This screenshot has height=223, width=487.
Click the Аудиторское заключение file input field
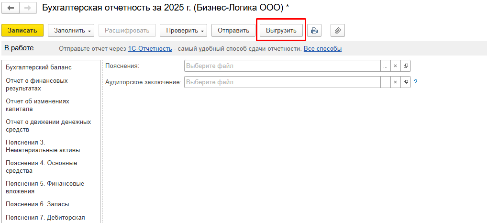coord(282,82)
